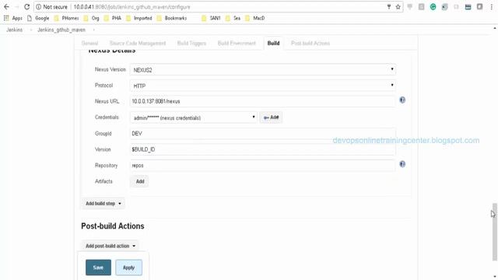This screenshot has height=280, width=498.
Task: Click into the Repository field
Action: [x=263, y=166]
